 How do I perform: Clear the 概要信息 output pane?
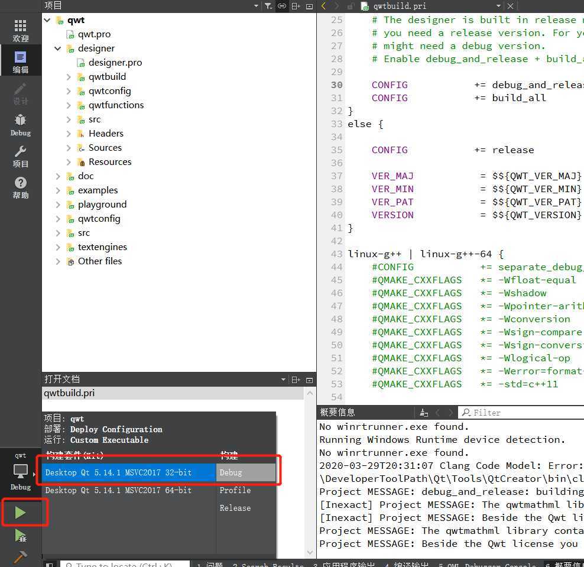point(424,413)
